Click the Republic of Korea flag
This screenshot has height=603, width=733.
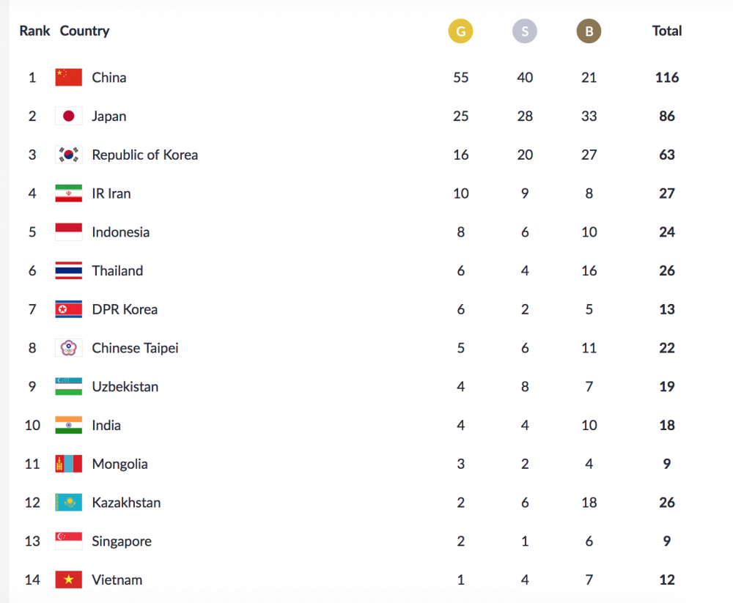(68, 155)
